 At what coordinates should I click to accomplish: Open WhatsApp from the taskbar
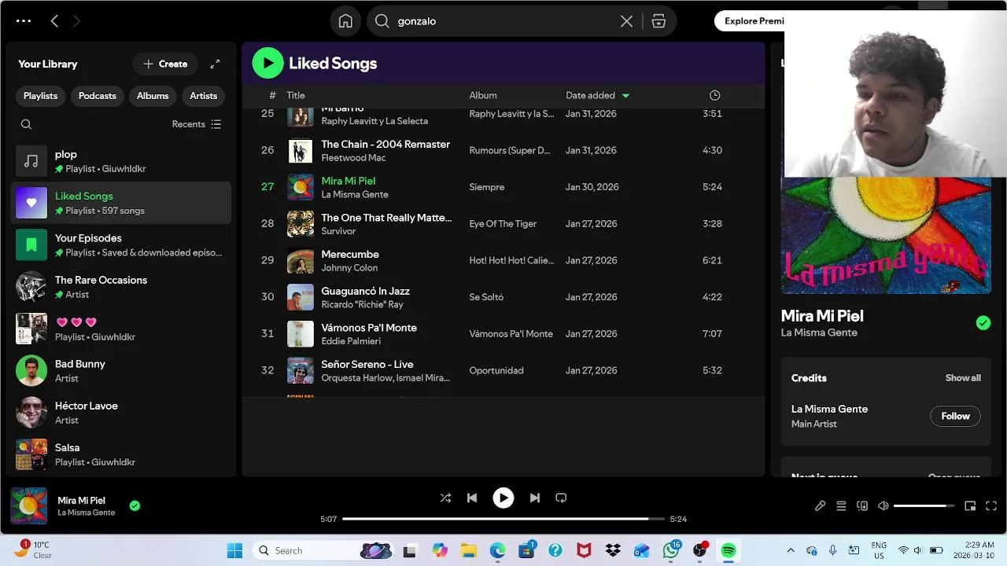click(x=671, y=550)
